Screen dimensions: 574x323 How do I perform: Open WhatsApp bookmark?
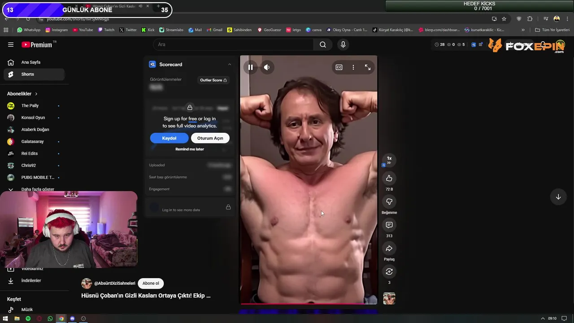point(29,30)
